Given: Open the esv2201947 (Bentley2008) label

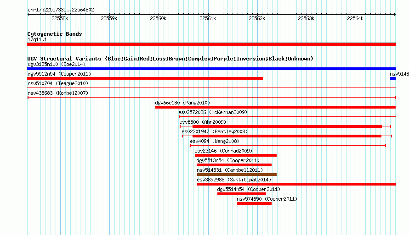Looking at the screenshot, I should click(x=215, y=131).
